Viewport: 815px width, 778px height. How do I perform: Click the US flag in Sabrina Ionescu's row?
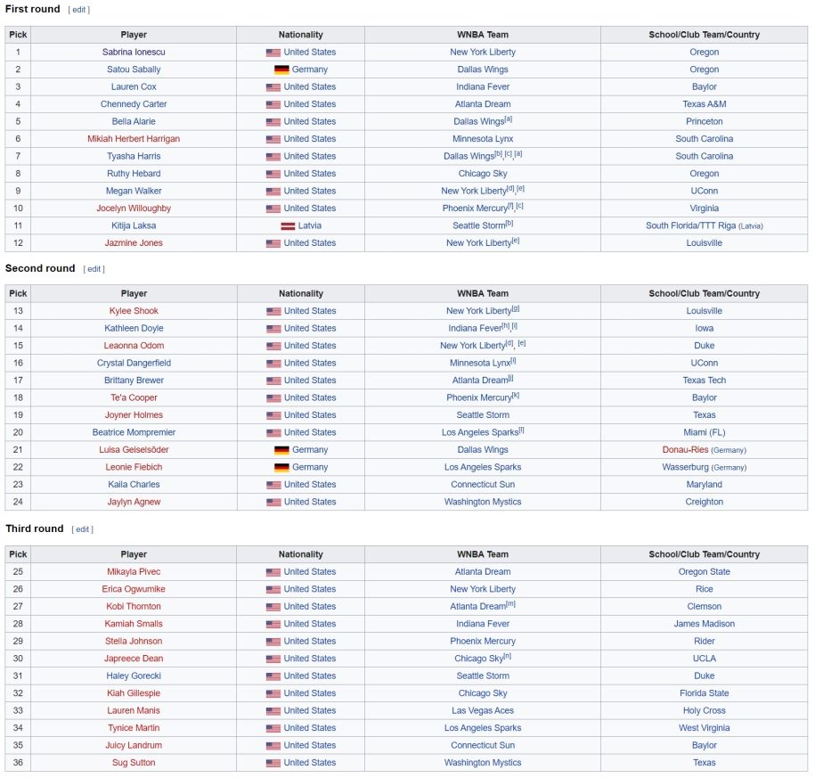pos(273,53)
